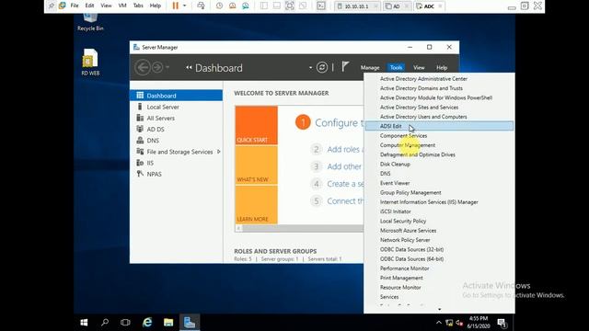Open the Windows Start menu

(84, 323)
